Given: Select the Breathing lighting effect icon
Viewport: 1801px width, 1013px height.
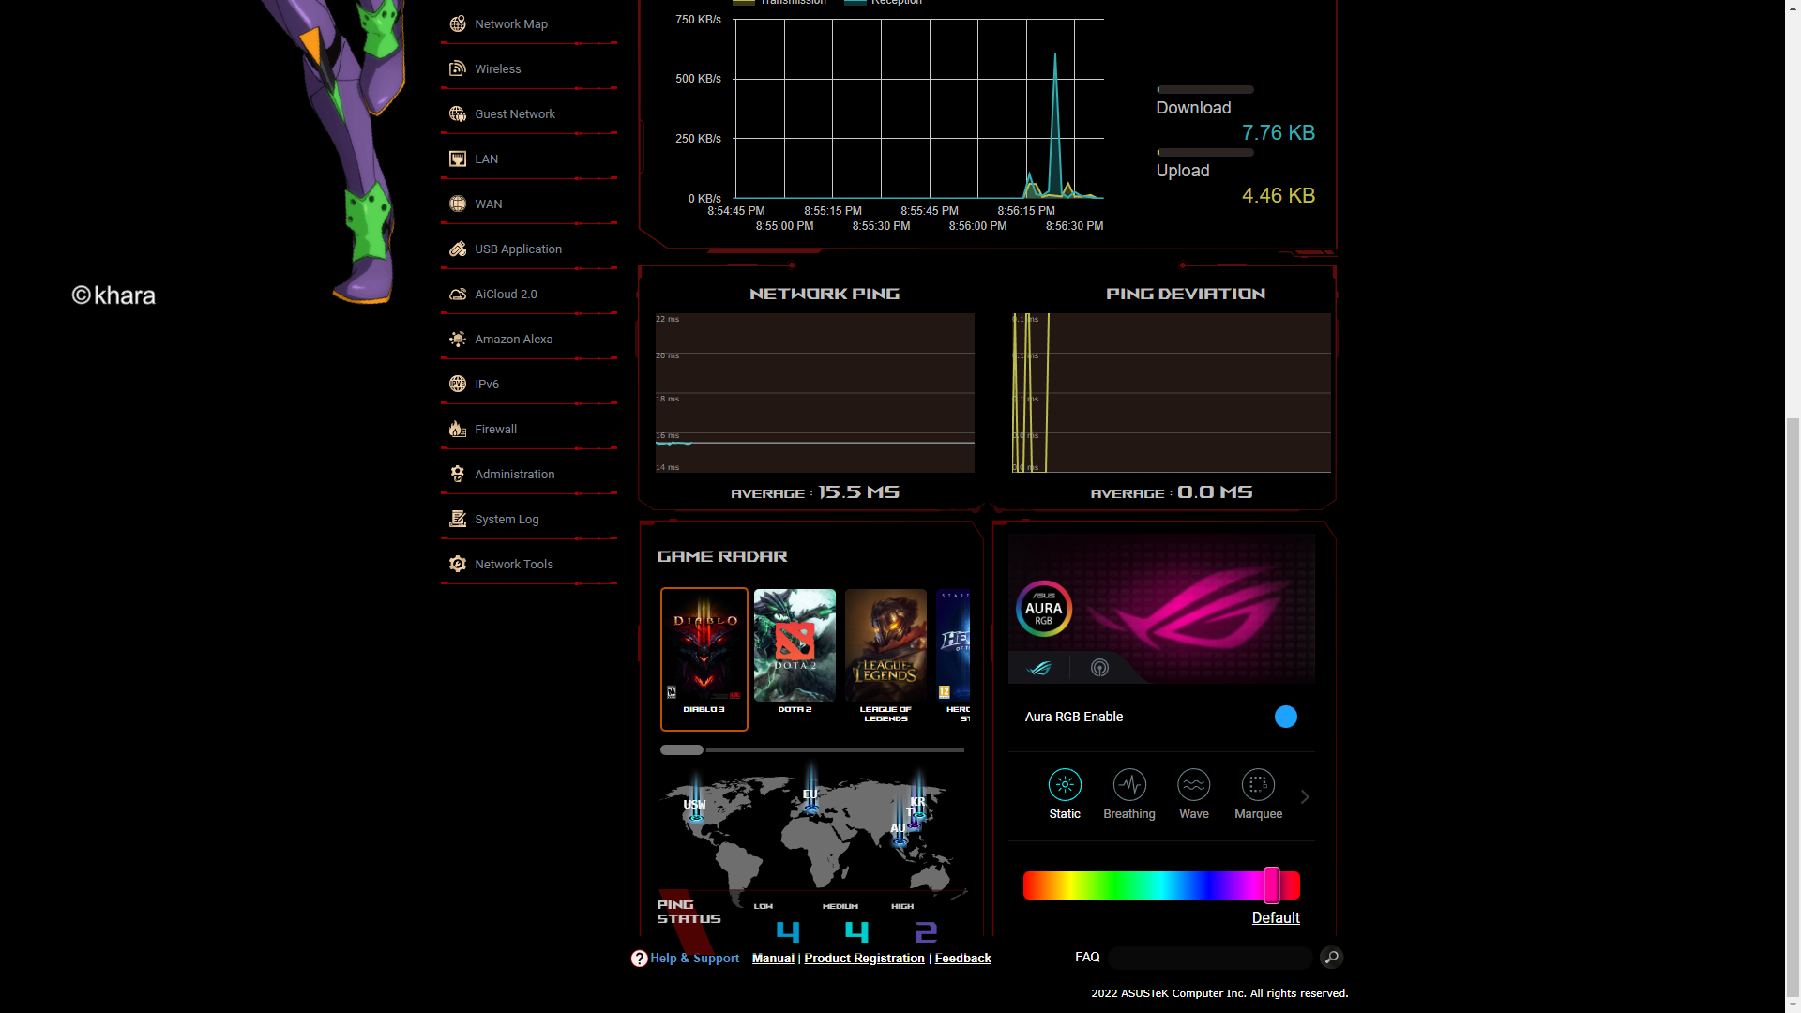Looking at the screenshot, I should [x=1129, y=785].
